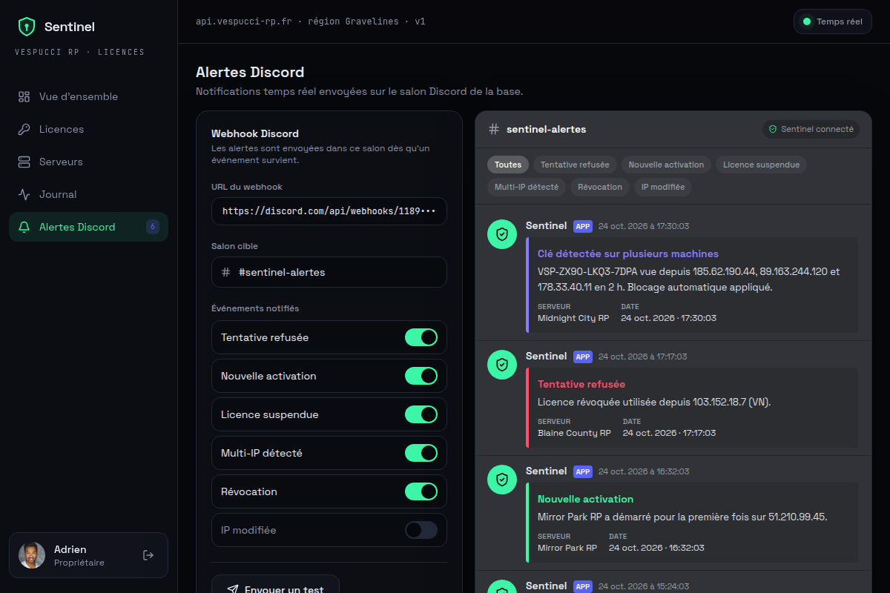Select the Toutes filter chip
Screen dimensions: 890x593
tap(508, 165)
